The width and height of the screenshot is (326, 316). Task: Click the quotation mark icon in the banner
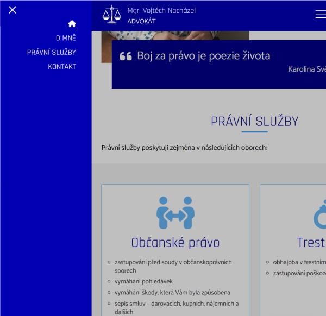pyautogui.click(x=126, y=56)
